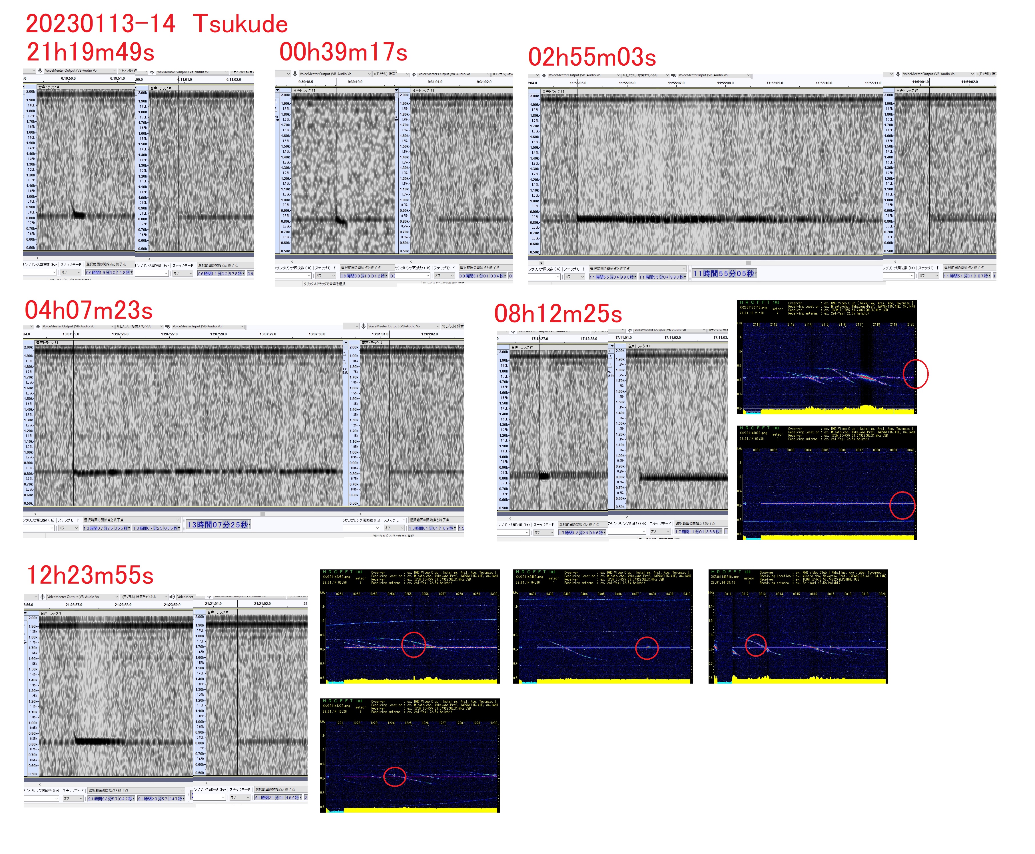Open the 録音チャンネル dropdown in the 12h23m55s panel

pos(165,597)
